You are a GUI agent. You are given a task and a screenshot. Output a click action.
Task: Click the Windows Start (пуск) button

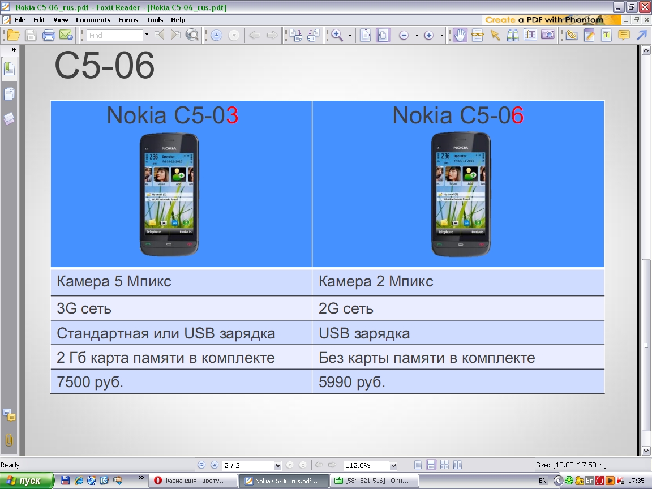(x=27, y=481)
